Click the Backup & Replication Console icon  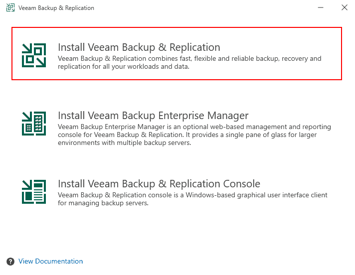[34, 191]
